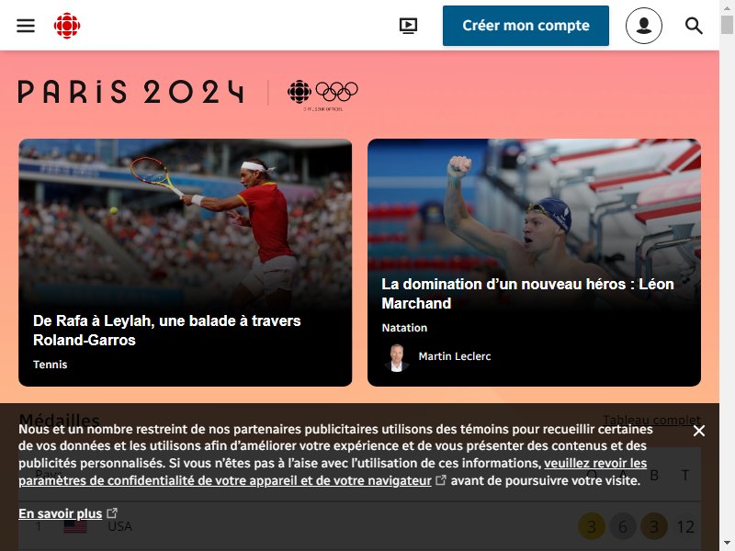
Task: Open Tableau complet medals link
Action: tap(651, 420)
